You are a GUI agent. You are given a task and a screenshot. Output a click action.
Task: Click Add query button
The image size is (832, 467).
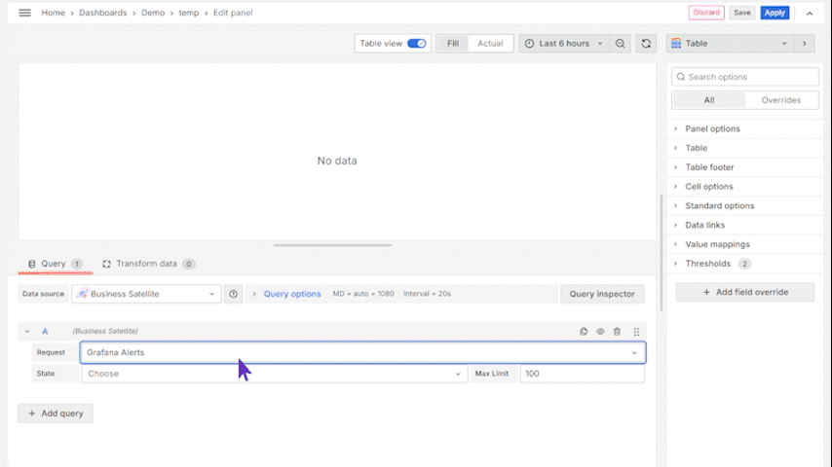click(56, 413)
